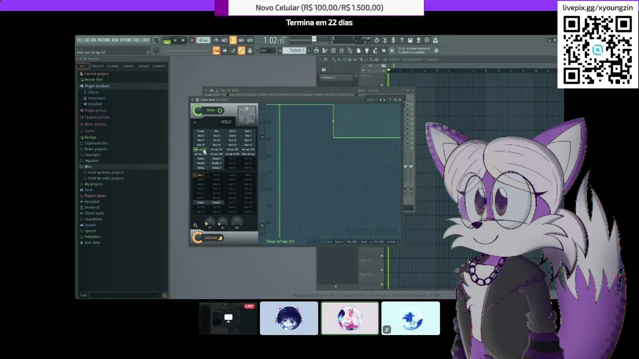
Task: Open the Pattern 1 selector dropdown
Action: coord(295,50)
